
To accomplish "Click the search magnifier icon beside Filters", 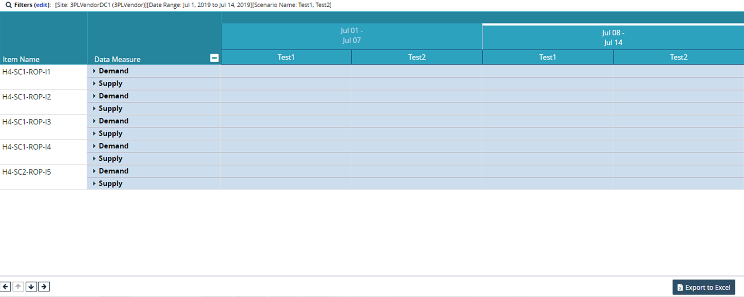I will 8,5.
